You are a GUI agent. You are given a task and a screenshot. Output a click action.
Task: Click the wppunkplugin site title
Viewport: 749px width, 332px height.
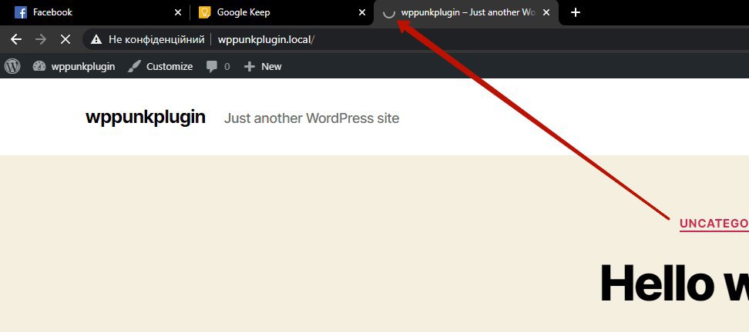pos(145,117)
